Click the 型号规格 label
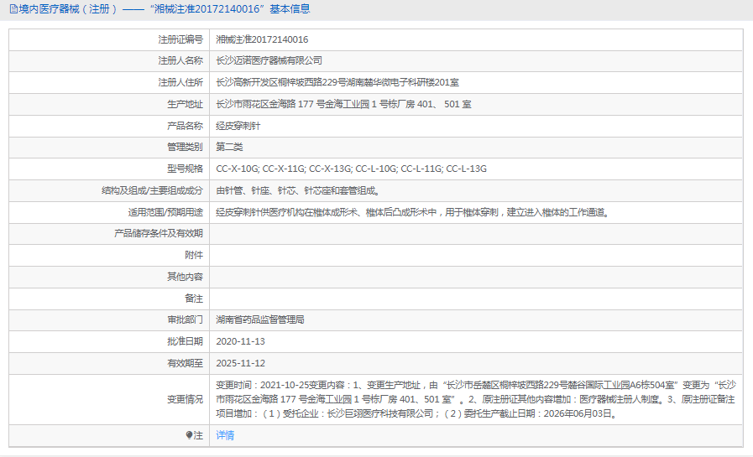The height and width of the screenshot is (457, 753). pos(185,169)
